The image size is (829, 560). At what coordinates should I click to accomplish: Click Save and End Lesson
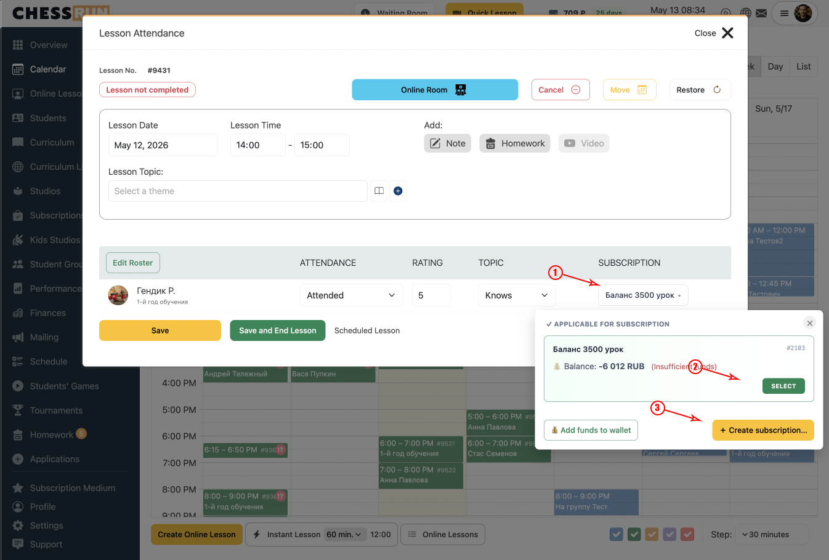[278, 330]
